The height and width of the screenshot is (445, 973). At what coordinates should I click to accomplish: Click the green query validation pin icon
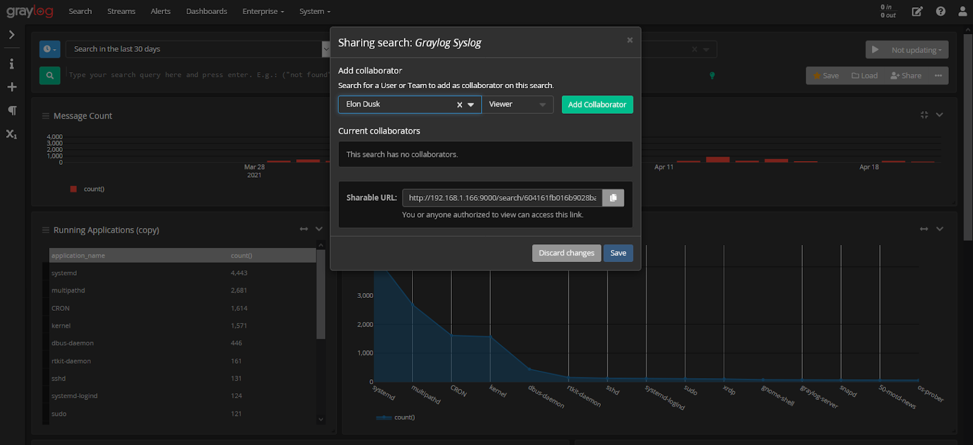(x=712, y=75)
